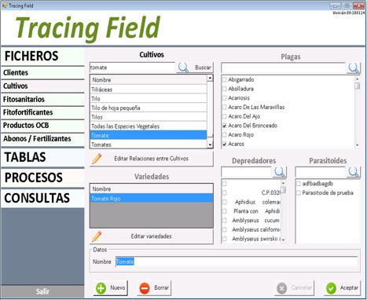Screen dimensions: 367x300
Task: Click pencil icon beside Editar variedades
Action: coord(97,236)
